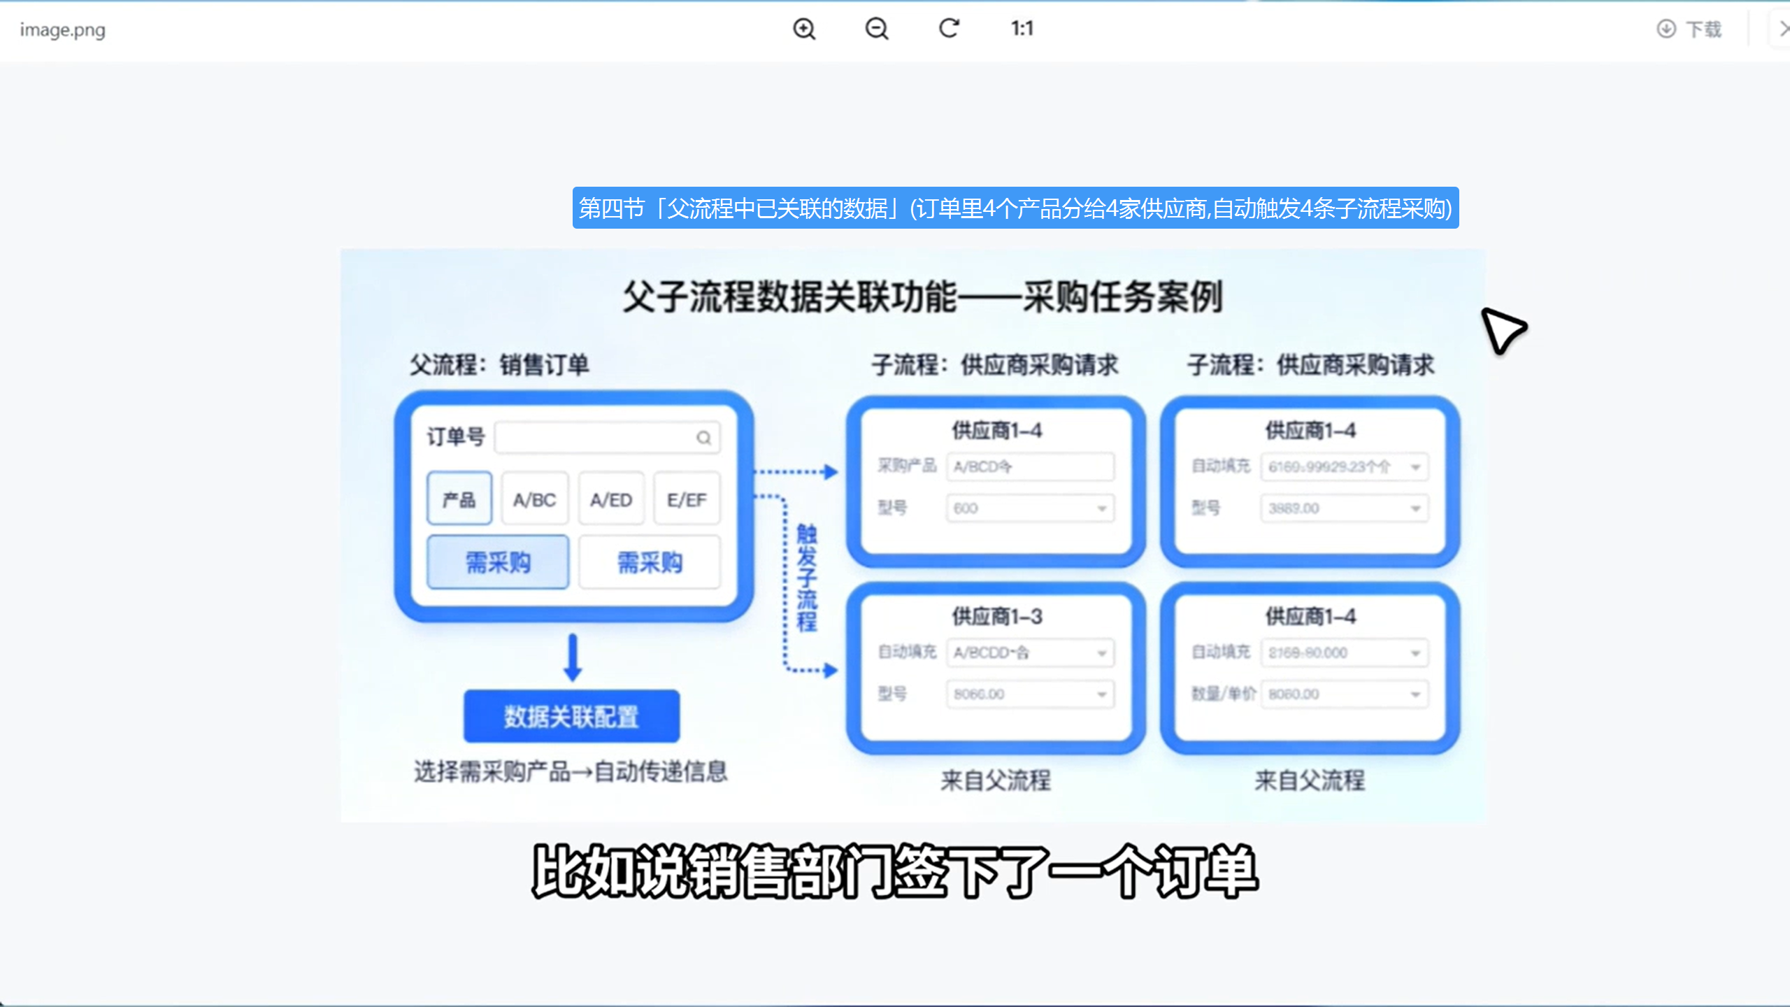Click the vertical 触发子流程 label
This screenshot has width=1790, height=1007.
806,578
